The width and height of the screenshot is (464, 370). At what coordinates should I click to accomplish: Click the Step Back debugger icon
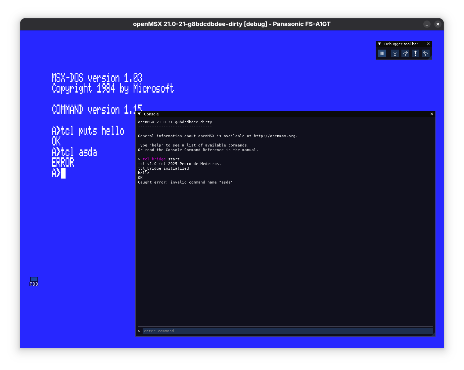tap(426, 53)
